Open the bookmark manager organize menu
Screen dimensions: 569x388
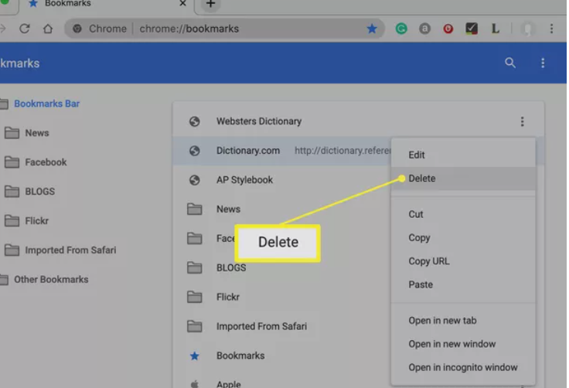click(543, 63)
